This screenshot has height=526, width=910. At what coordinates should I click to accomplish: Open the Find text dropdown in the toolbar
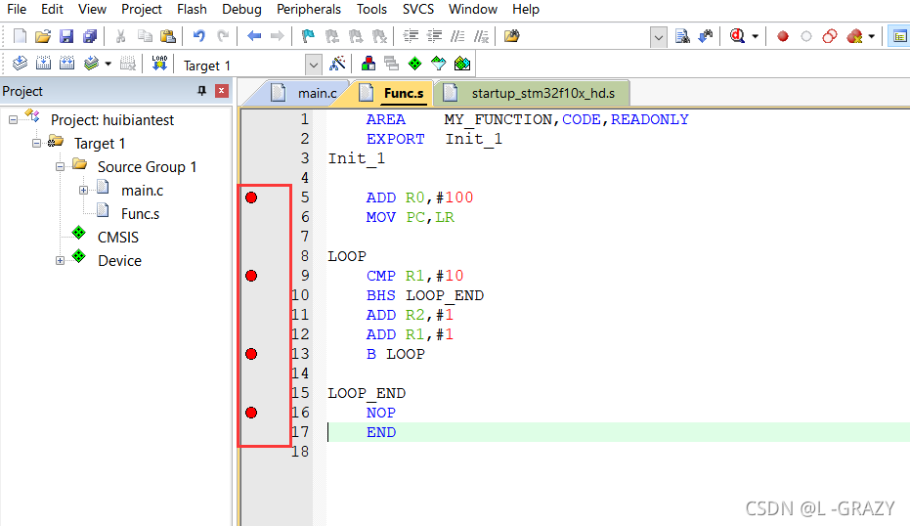tap(658, 38)
